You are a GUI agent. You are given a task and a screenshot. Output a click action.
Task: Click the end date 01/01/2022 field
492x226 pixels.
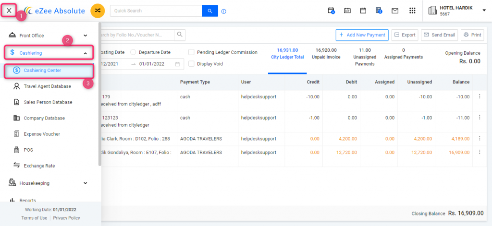(151, 64)
